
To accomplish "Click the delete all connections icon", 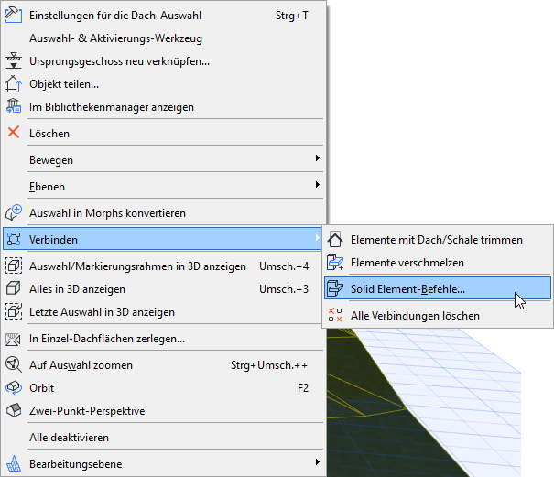I will coord(335,316).
